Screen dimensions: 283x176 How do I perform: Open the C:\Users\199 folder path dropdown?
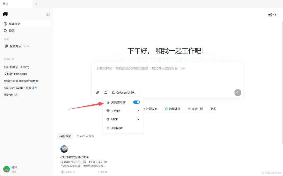(126, 93)
